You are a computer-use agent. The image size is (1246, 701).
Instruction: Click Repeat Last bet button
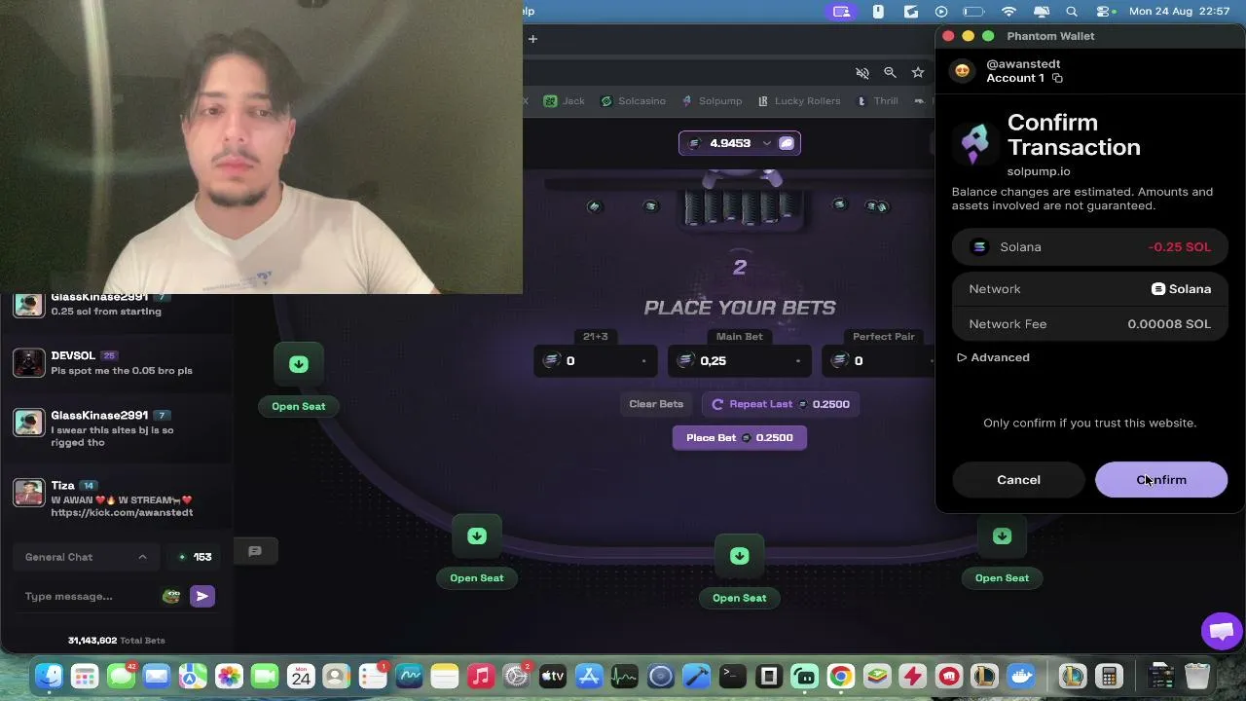point(781,404)
